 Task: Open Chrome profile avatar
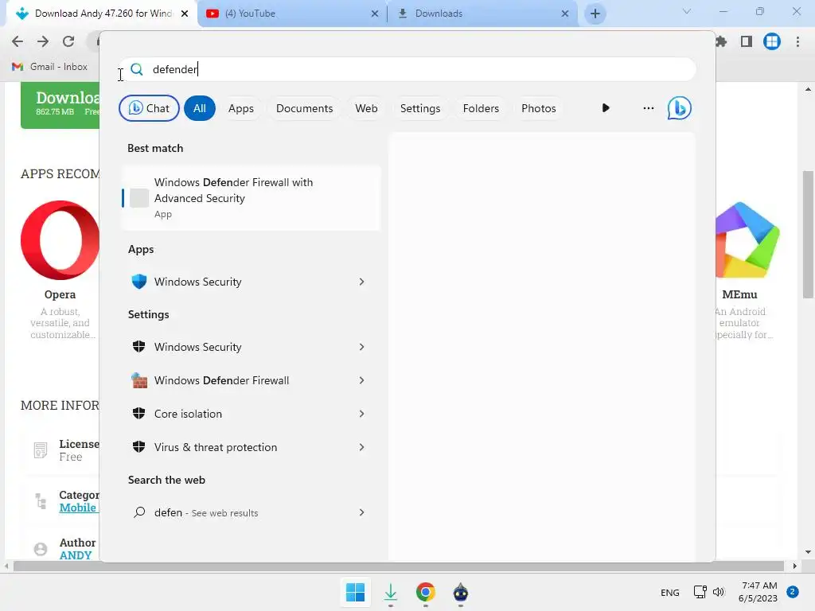click(x=772, y=41)
